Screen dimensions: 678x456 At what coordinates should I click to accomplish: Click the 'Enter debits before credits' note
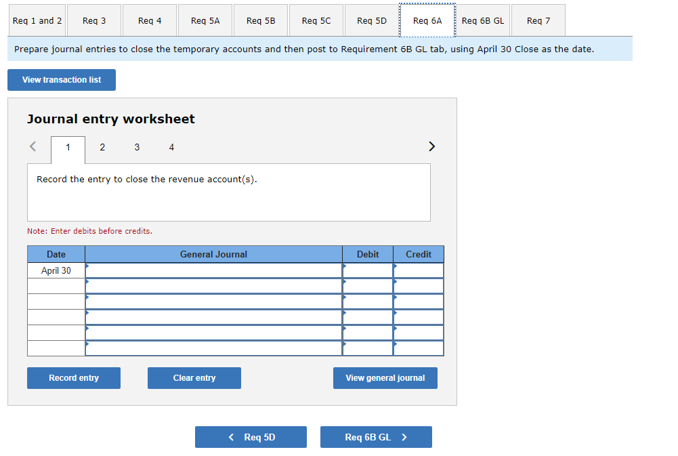[x=89, y=231]
